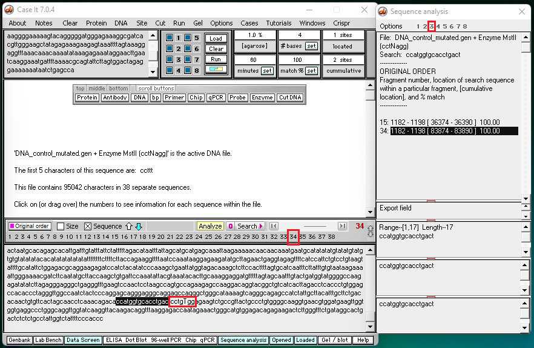This screenshot has height=348, width=534.
Task: Click set button next to minutes
Action: pyautogui.click(x=267, y=71)
